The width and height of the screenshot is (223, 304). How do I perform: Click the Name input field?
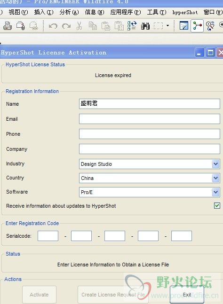[x=150, y=104]
